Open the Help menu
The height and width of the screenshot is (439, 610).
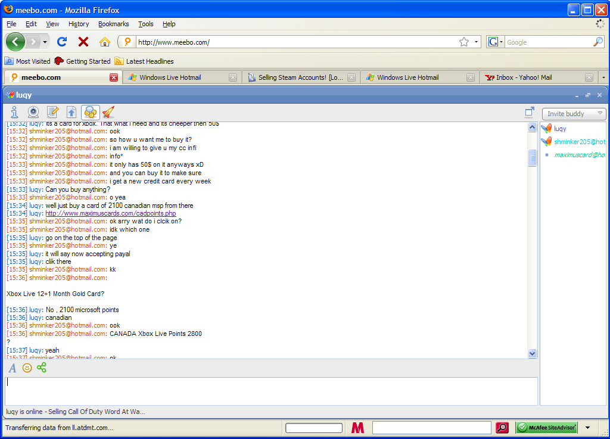tap(169, 24)
